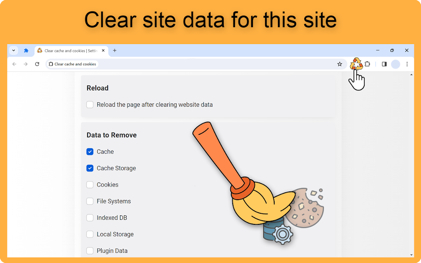Check the Local Storage checkbox
Viewport: 421px width, 263px height.
pos(90,234)
